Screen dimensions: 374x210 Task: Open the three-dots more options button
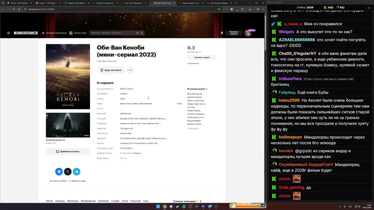point(130,70)
